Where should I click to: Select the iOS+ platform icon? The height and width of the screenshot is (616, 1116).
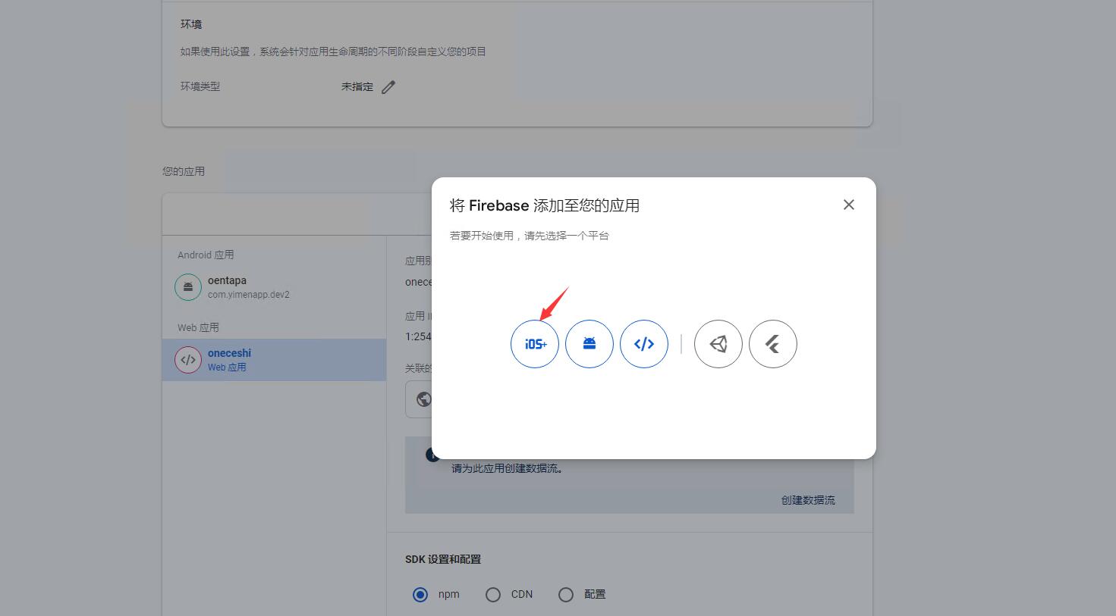coord(535,344)
